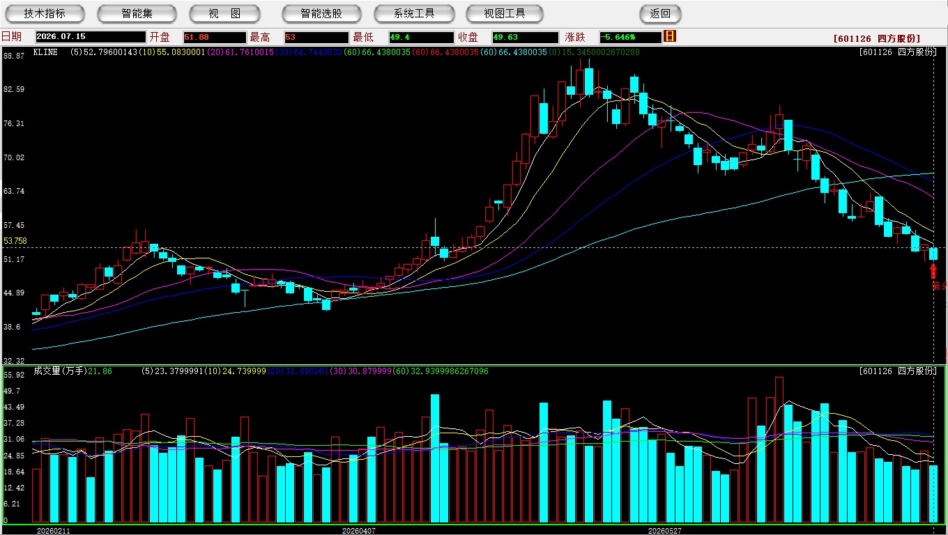Click the (20)61.7610015 moving average value

(241, 52)
